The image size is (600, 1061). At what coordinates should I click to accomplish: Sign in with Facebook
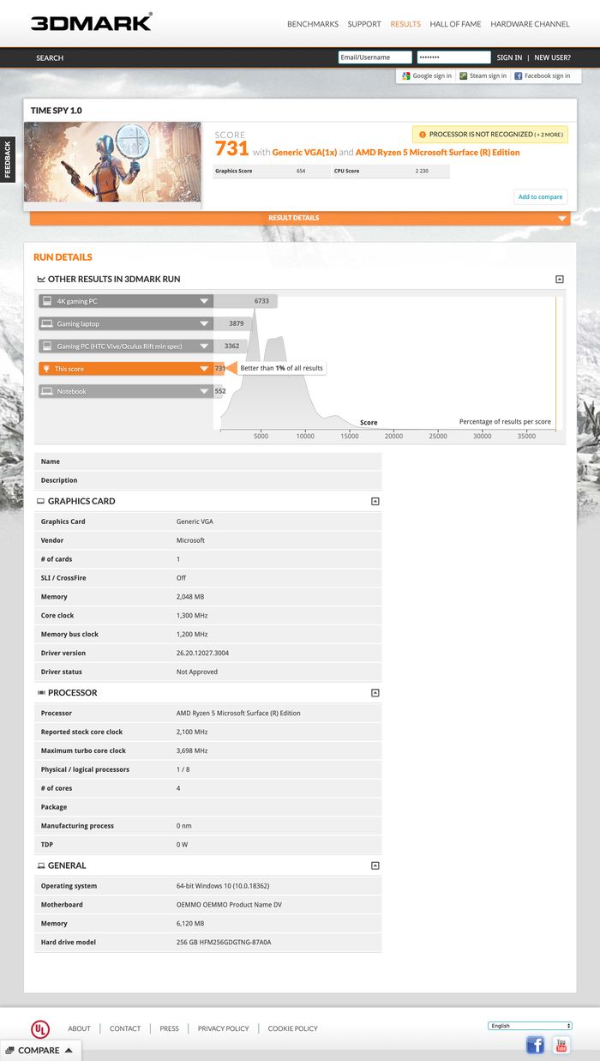tap(543, 75)
